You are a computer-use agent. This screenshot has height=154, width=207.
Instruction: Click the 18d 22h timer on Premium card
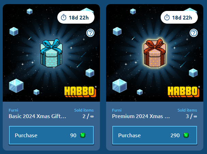[179, 17]
